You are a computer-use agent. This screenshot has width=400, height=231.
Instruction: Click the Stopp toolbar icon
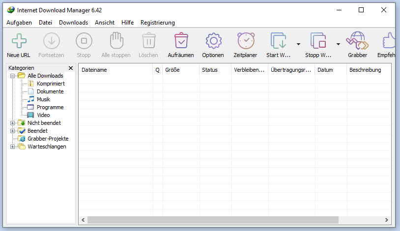(84, 41)
